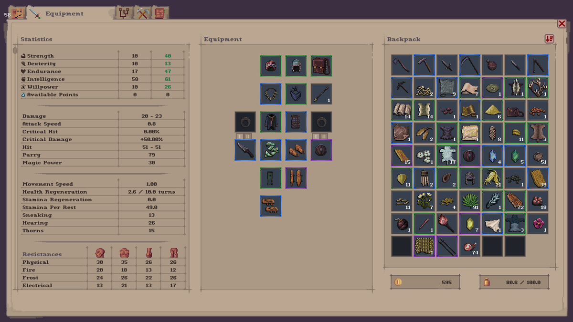The image size is (573, 322).
Task: Select the equipped orange leather gloves
Action: click(296, 150)
